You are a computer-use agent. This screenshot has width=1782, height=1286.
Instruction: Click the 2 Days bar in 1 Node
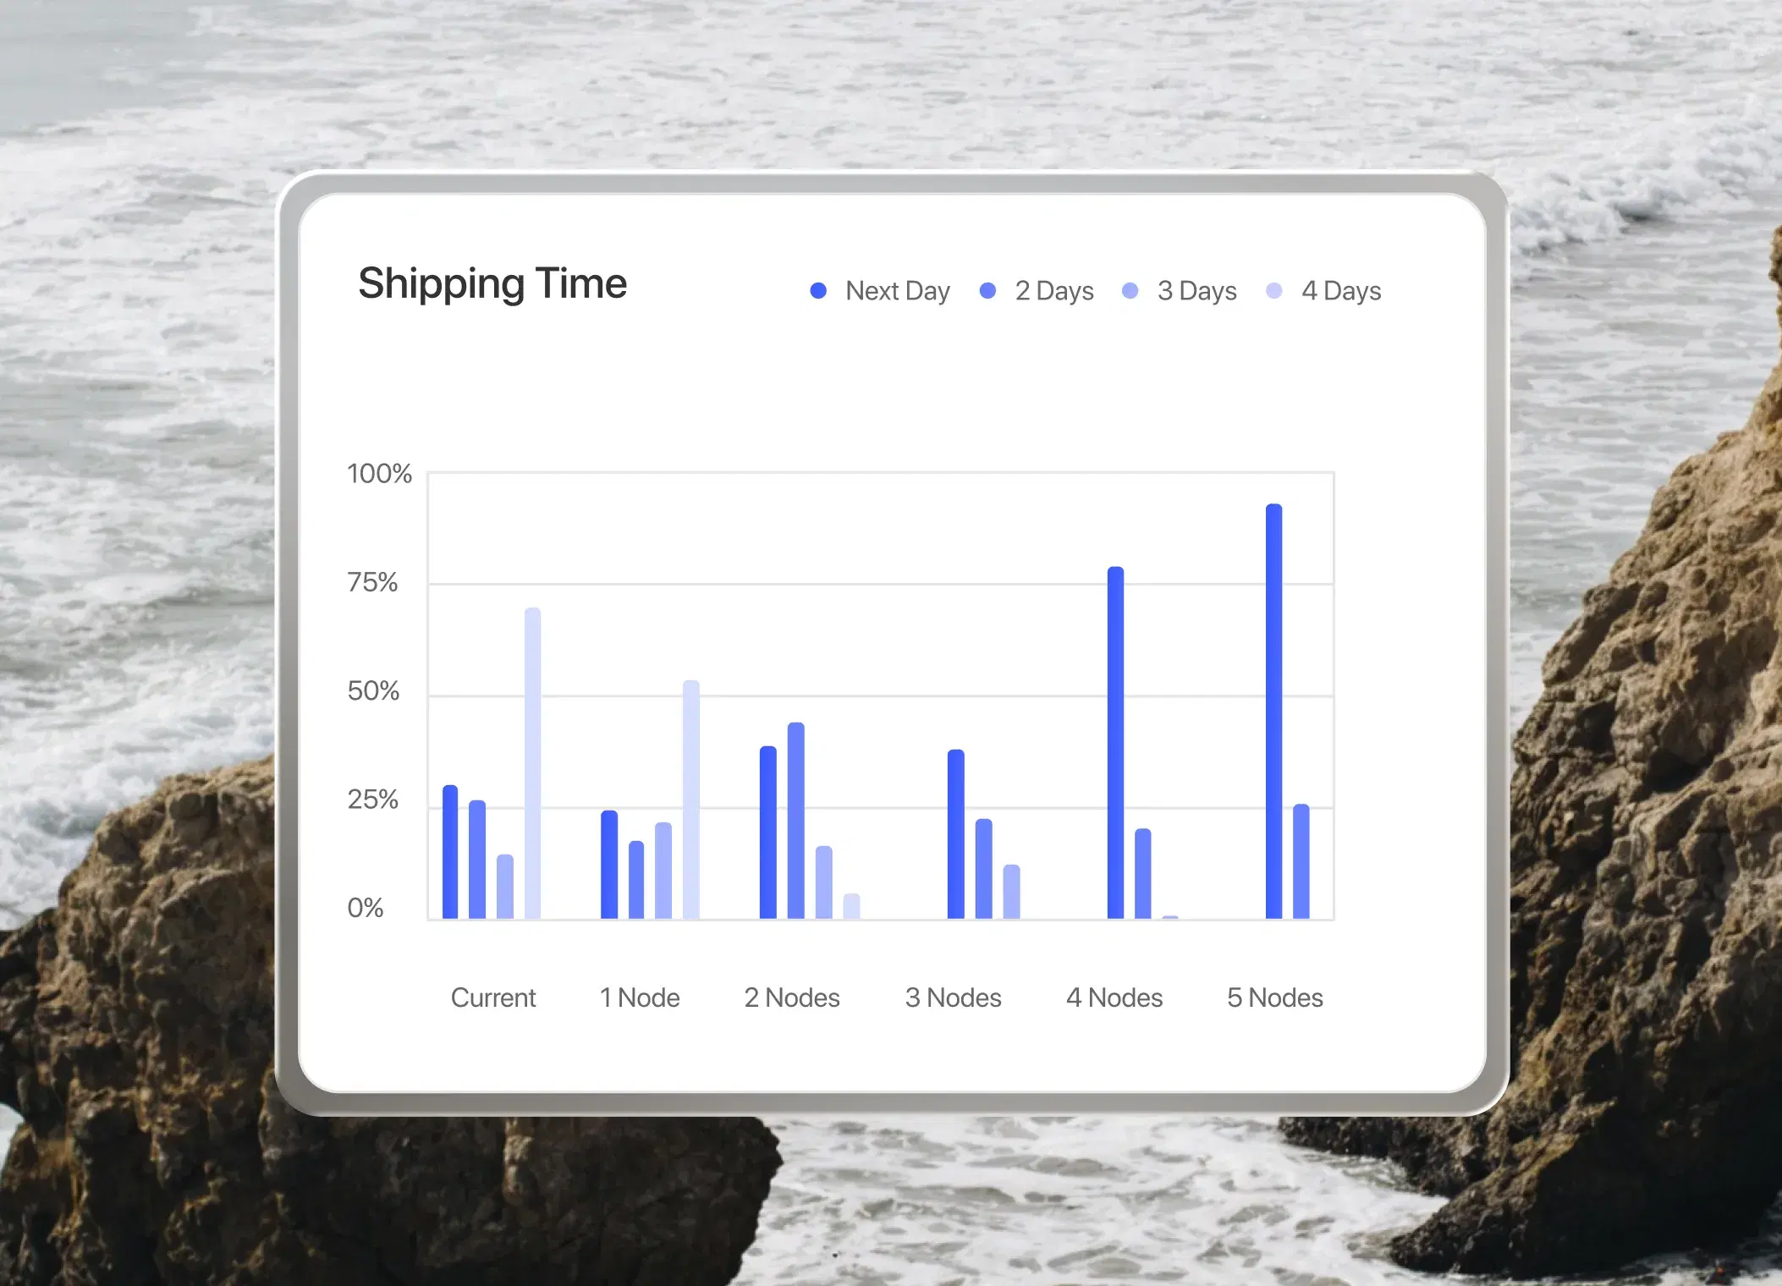tap(636, 880)
